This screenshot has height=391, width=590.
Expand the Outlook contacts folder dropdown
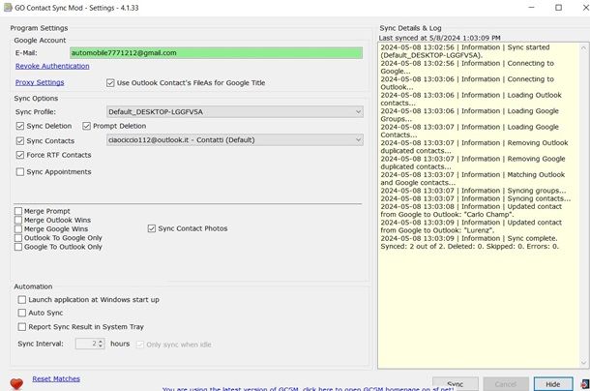tap(357, 140)
